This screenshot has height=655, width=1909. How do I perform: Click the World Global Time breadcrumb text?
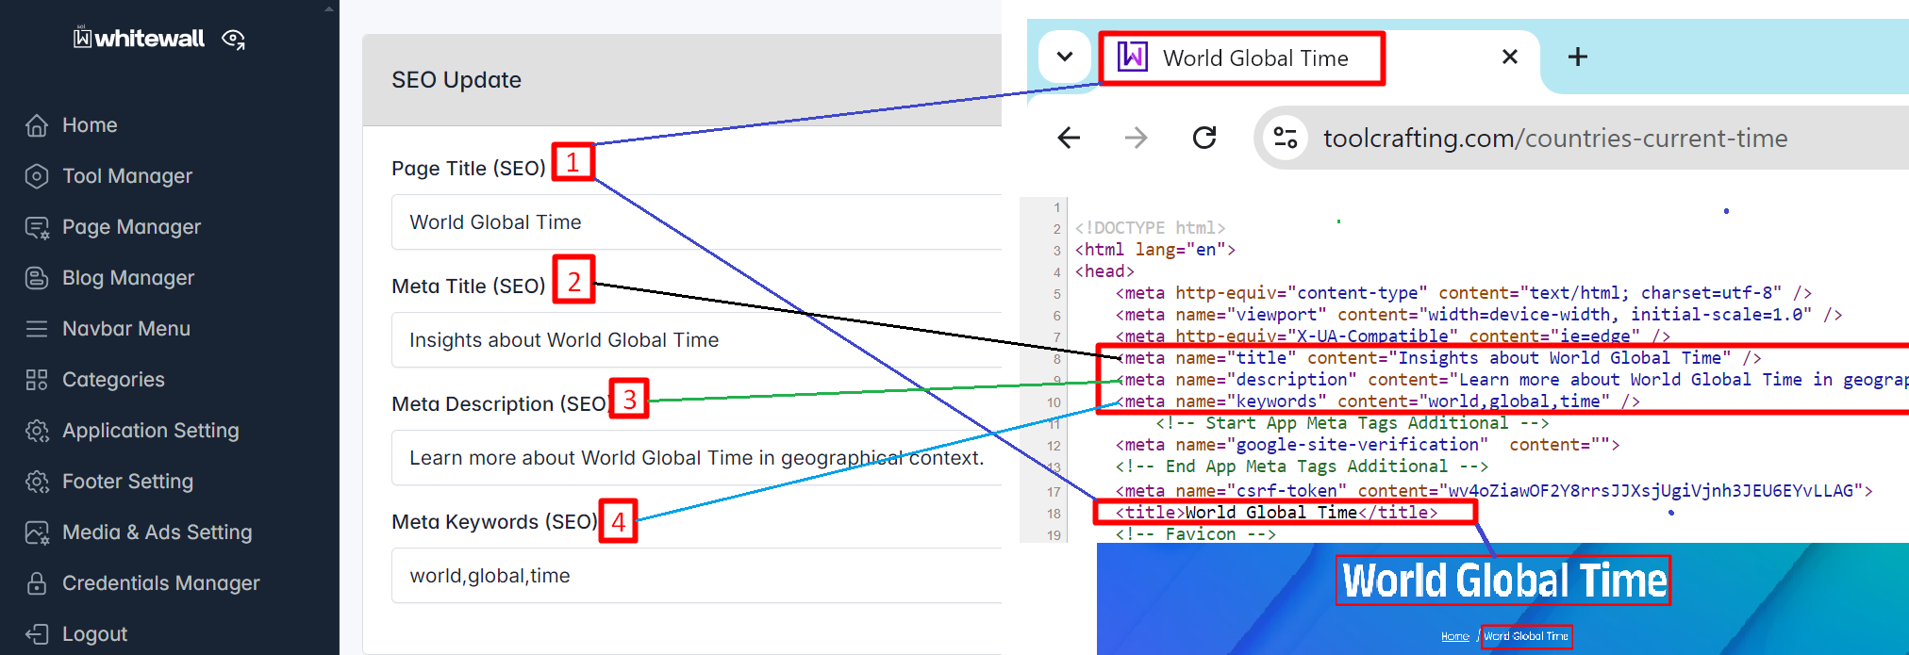click(x=1526, y=637)
